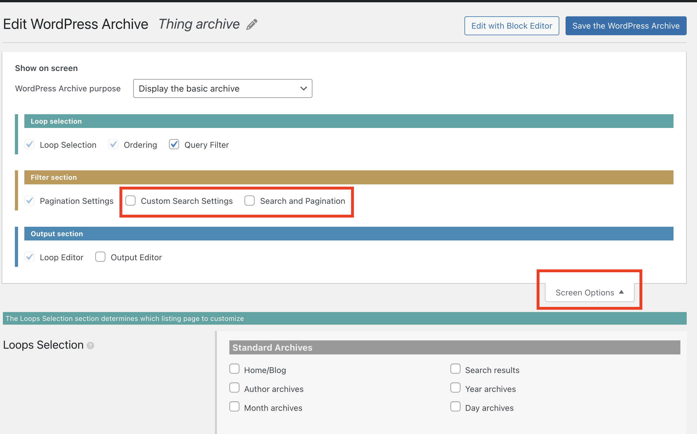
Task: Click the pencil icon to rename archive
Action: 252,24
